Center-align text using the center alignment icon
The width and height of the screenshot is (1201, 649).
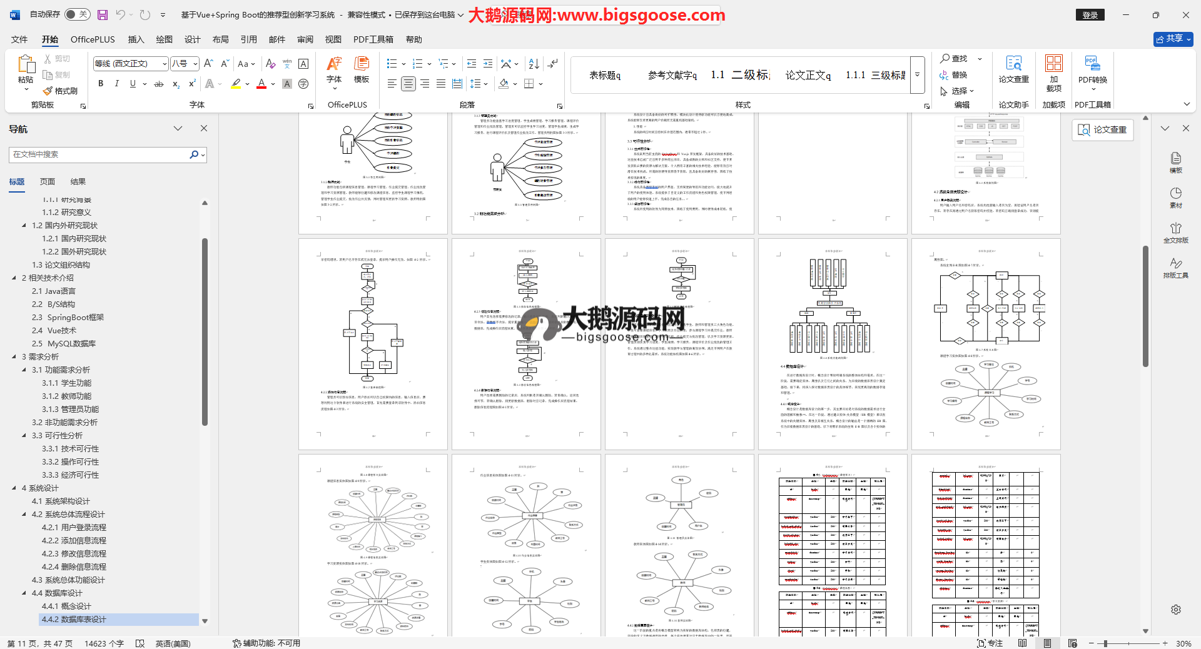point(408,84)
